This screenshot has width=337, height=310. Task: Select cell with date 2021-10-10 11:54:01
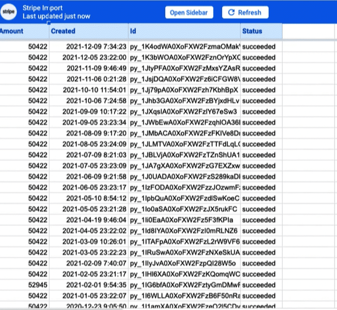coord(88,90)
